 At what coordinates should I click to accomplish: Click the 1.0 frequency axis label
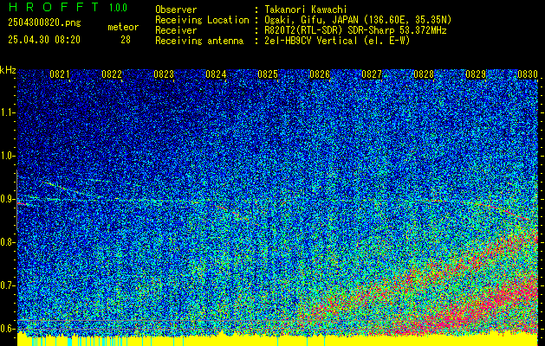(x=7, y=157)
